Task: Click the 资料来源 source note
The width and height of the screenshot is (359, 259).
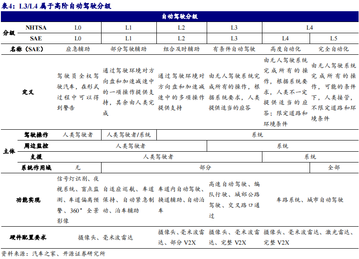Action: coord(53,254)
